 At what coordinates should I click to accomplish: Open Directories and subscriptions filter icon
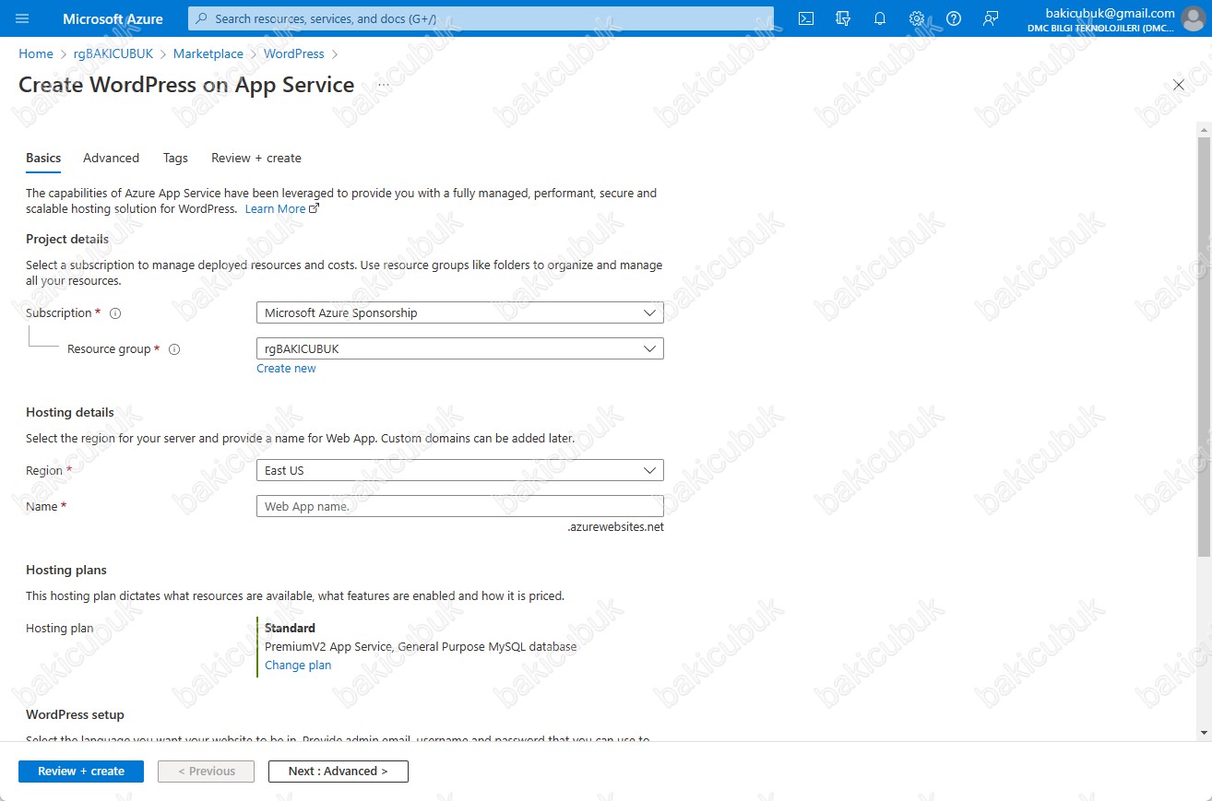pos(843,18)
